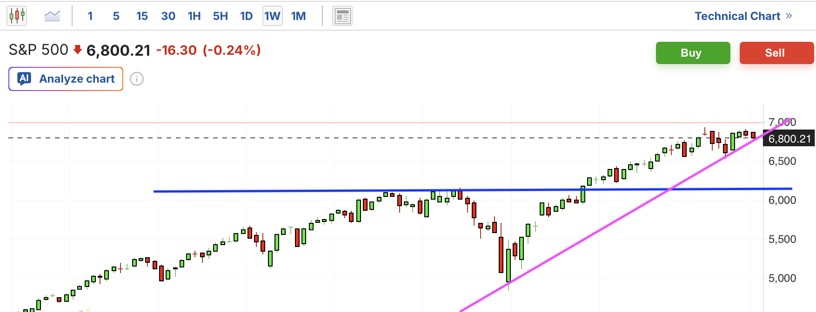The width and height of the screenshot is (816, 312).
Task: Choose the 1 minute interval
Action: pyautogui.click(x=90, y=16)
